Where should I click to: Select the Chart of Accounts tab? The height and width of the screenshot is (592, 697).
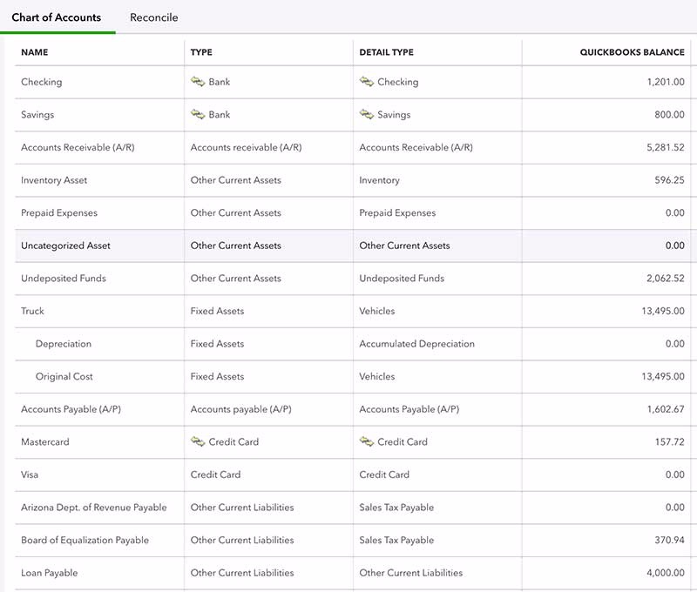tap(57, 17)
